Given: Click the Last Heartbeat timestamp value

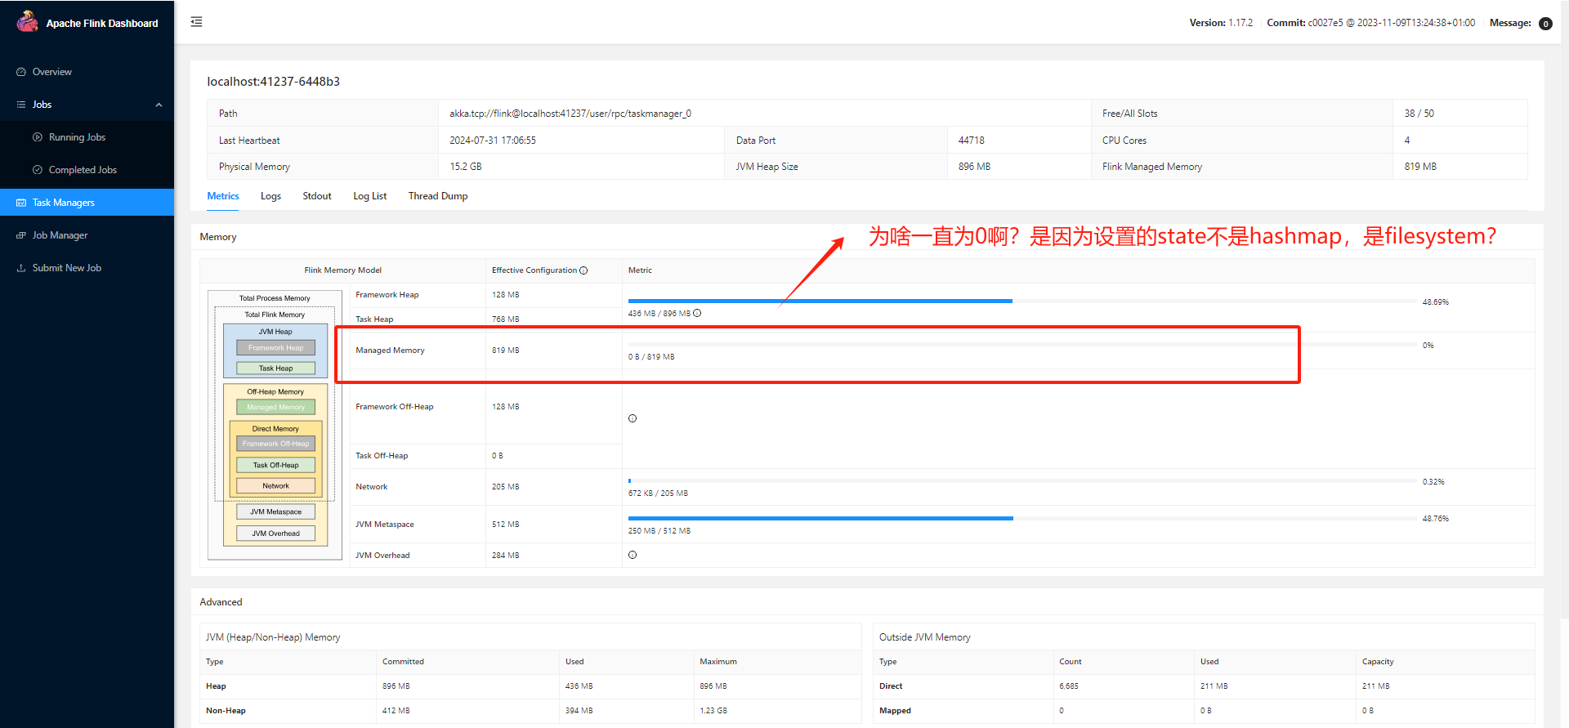Looking at the screenshot, I should (x=493, y=141).
